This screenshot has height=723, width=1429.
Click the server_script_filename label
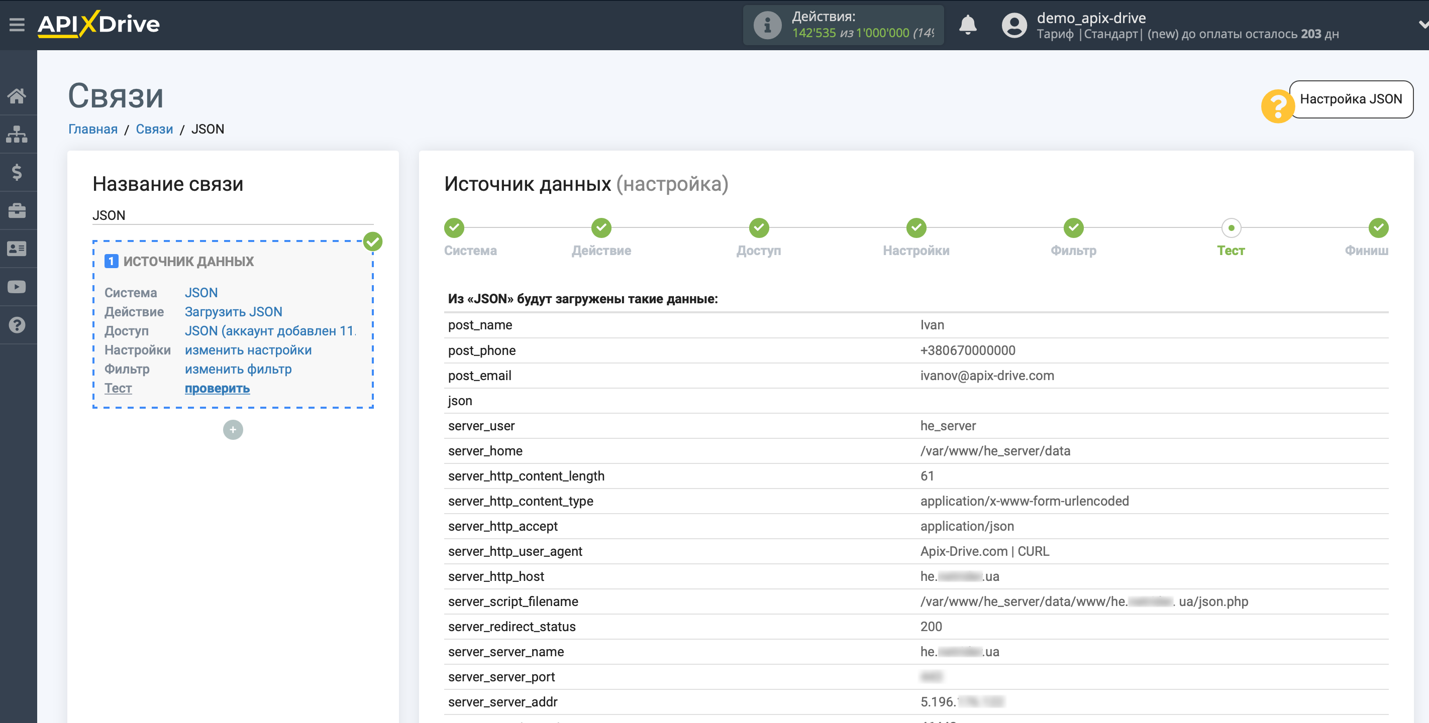tap(513, 601)
